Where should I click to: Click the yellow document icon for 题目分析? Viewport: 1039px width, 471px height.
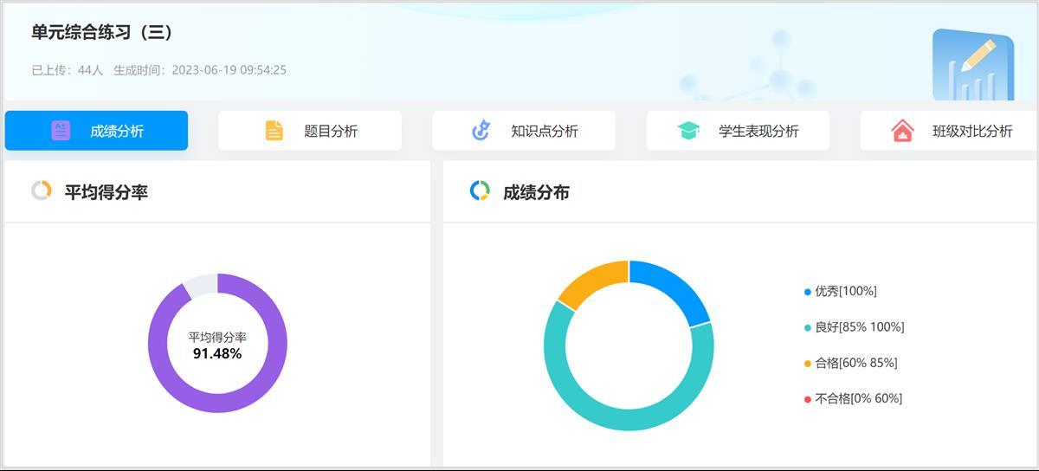pos(274,131)
